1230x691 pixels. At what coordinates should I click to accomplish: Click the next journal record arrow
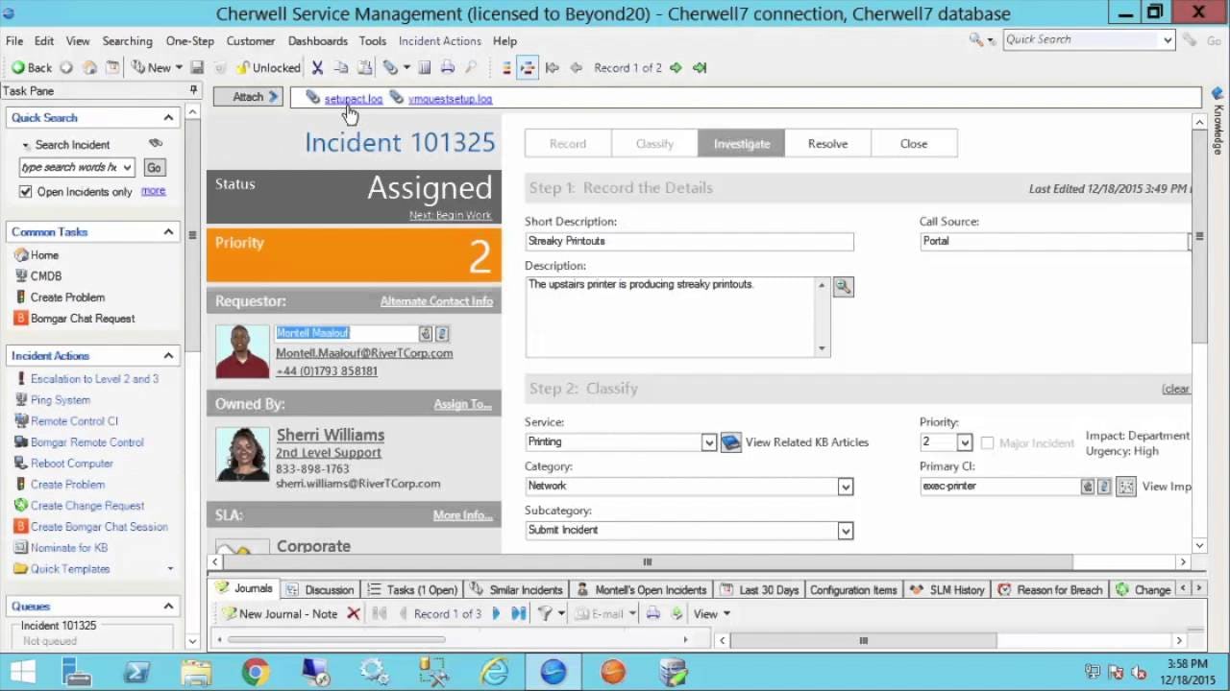pos(496,614)
